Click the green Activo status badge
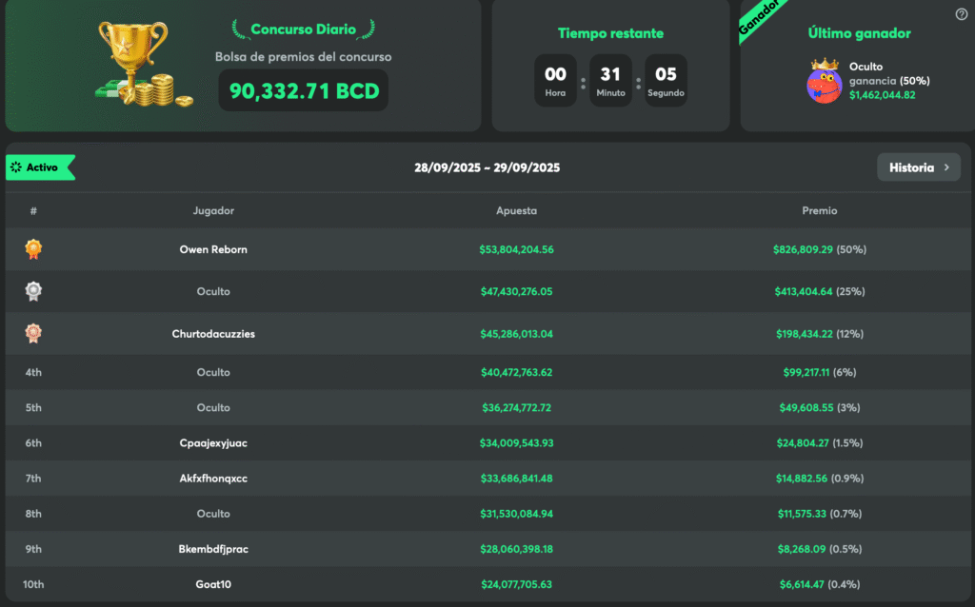The width and height of the screenshot is (975, 607). click(40, 167)
